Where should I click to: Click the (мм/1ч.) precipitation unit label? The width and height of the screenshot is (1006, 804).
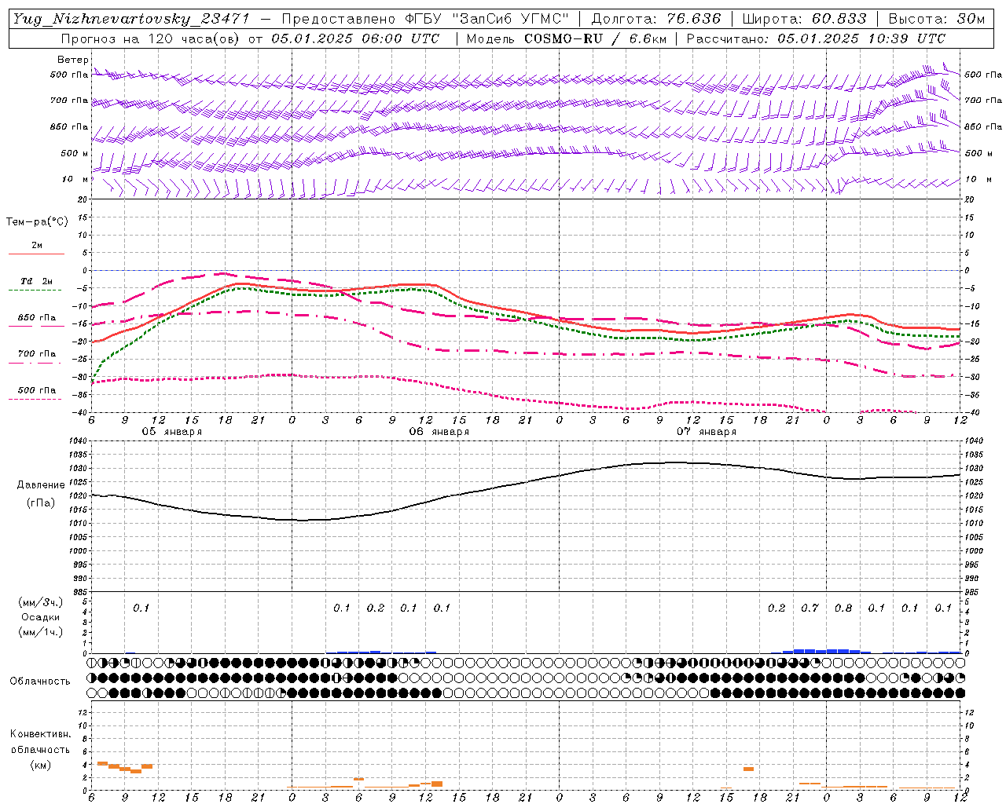point(41,632)
